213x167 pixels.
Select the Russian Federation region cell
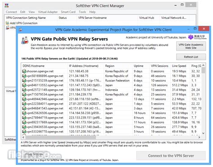117,80
